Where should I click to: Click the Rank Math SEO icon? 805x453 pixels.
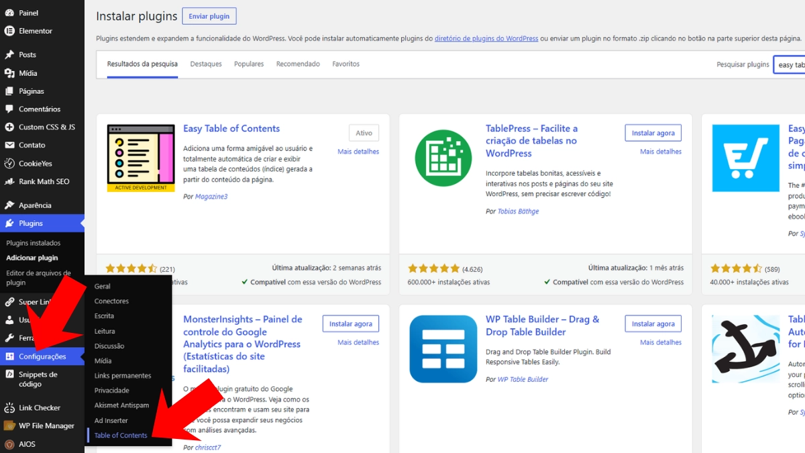click(9, 182)
